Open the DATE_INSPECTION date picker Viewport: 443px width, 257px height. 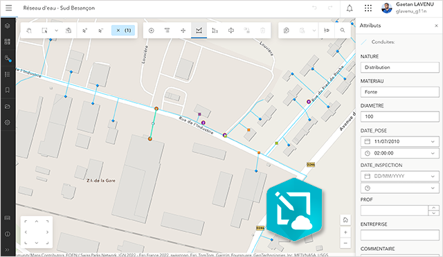pyautogui.click(x=400, y=176)
